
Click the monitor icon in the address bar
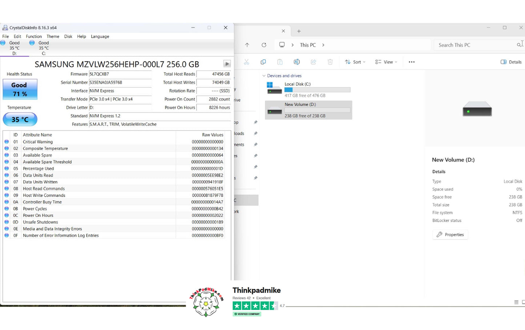tap(282, 45)
